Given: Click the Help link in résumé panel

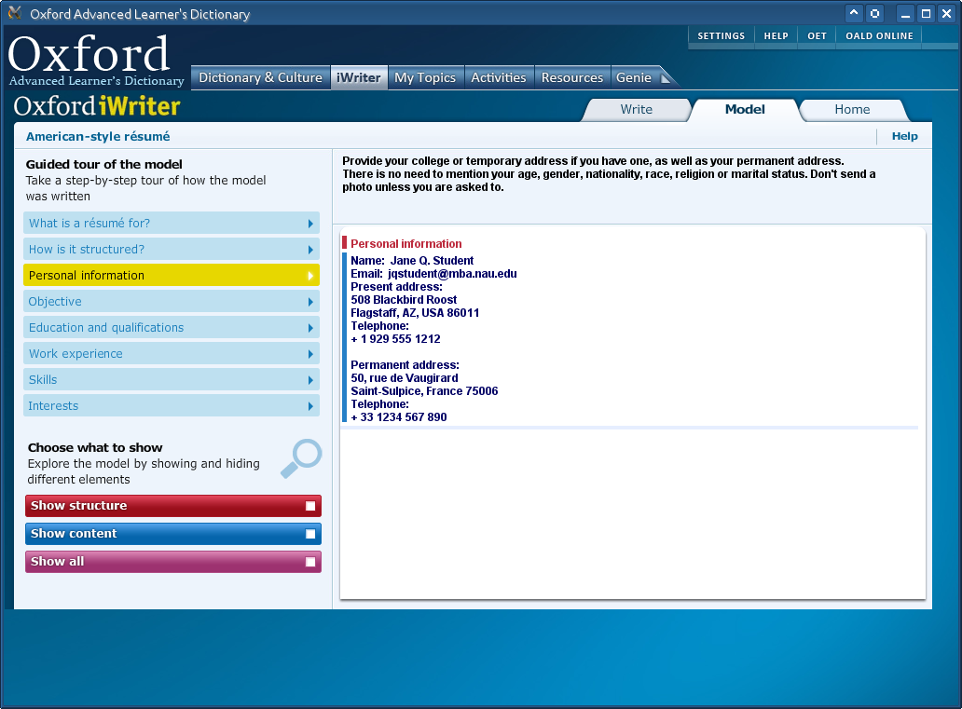Looking at the screenshot, I should pos(904,136).
